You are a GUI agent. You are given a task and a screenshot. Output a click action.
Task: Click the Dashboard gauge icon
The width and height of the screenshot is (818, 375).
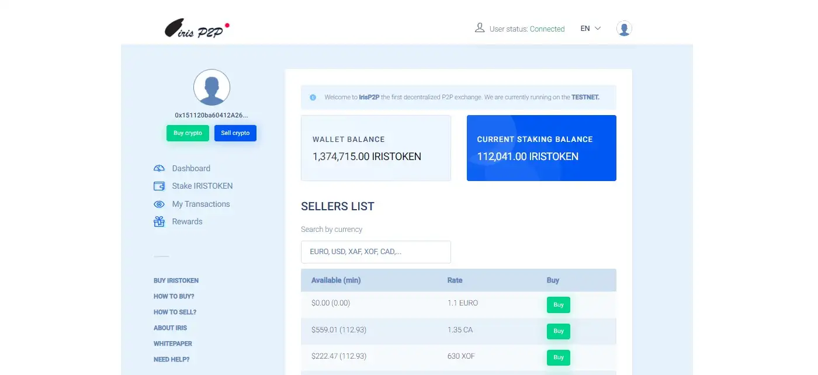(x=159, y=168)
